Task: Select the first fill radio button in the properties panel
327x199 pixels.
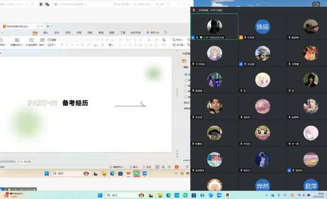Action: pyautogui.click(x=186, y=74)
